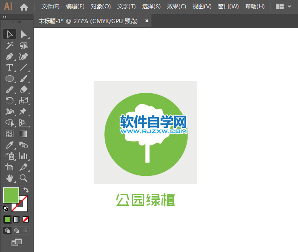
Task: Click the green Fill color swatch
Action: coord(10,195)
